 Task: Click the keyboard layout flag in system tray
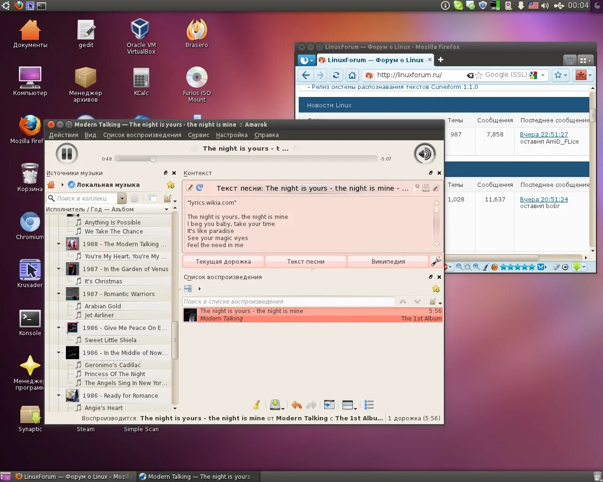point(533,6)
